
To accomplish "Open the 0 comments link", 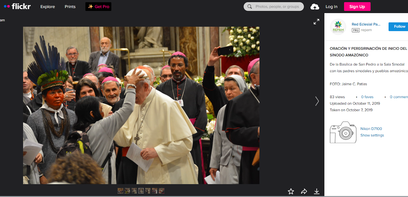I will point(399,97).
